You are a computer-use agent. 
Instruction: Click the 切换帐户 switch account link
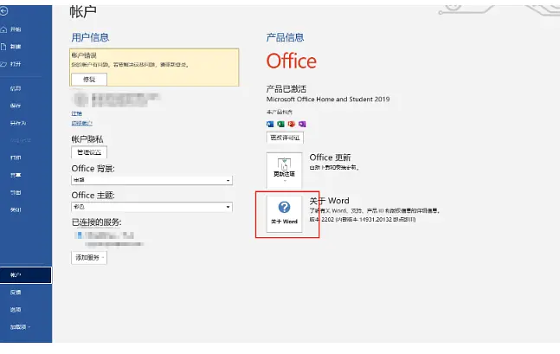click(x=81, y=123)
